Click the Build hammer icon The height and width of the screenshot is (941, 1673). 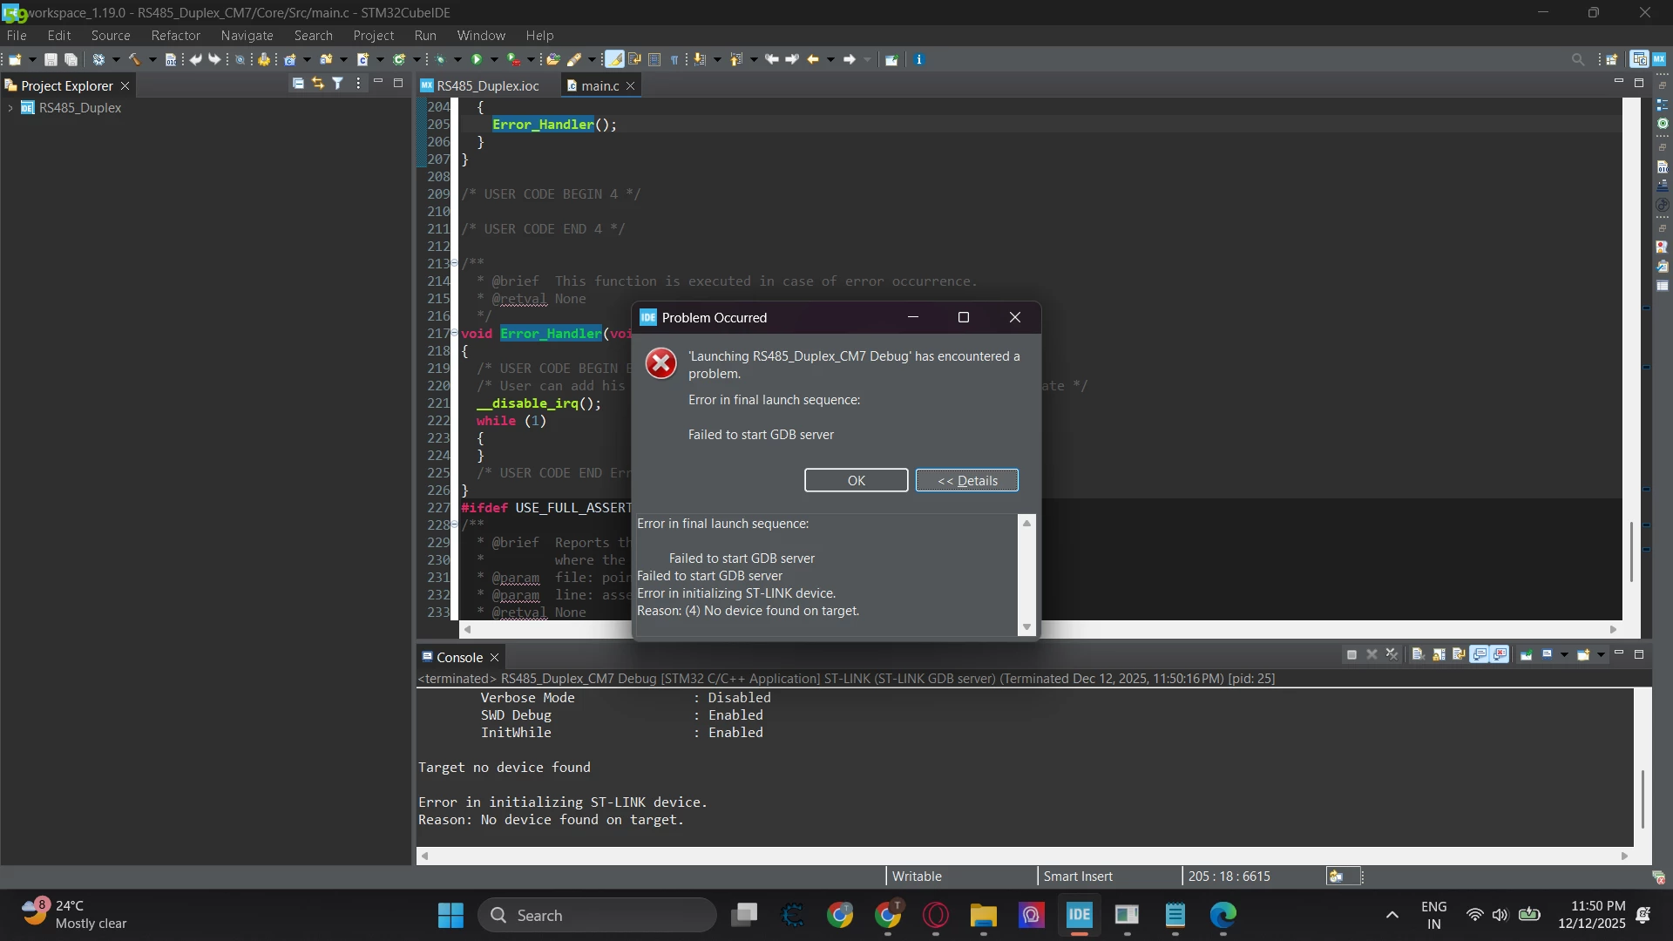134,60
